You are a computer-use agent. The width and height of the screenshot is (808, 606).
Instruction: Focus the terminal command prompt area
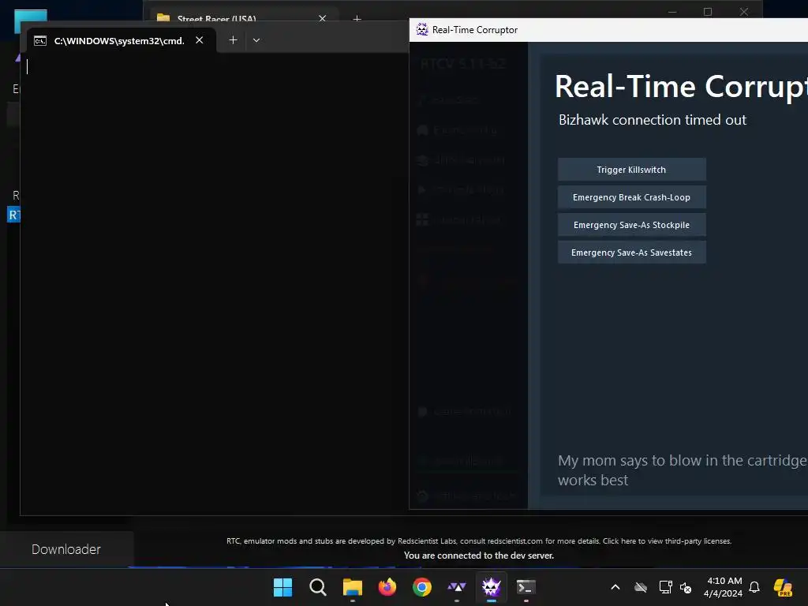point(214,283)
